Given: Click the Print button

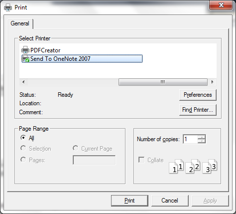Looking at the screenshot, I should coord(129,201).
